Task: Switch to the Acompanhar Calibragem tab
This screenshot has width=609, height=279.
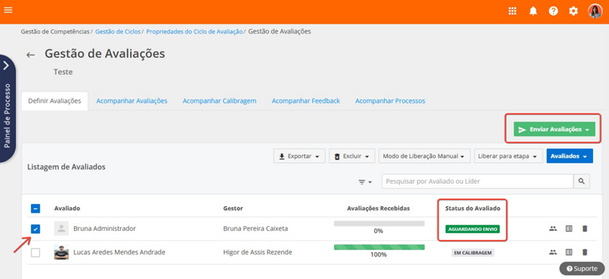Action: pos(219,101)
